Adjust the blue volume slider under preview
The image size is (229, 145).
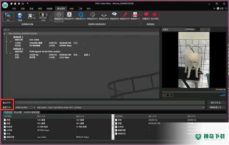[222, 95]
